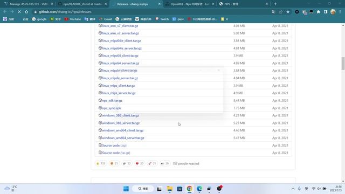Click the page vertical scrollbar thumb
The width and height of the screenshot is (345, 194).
343,64
